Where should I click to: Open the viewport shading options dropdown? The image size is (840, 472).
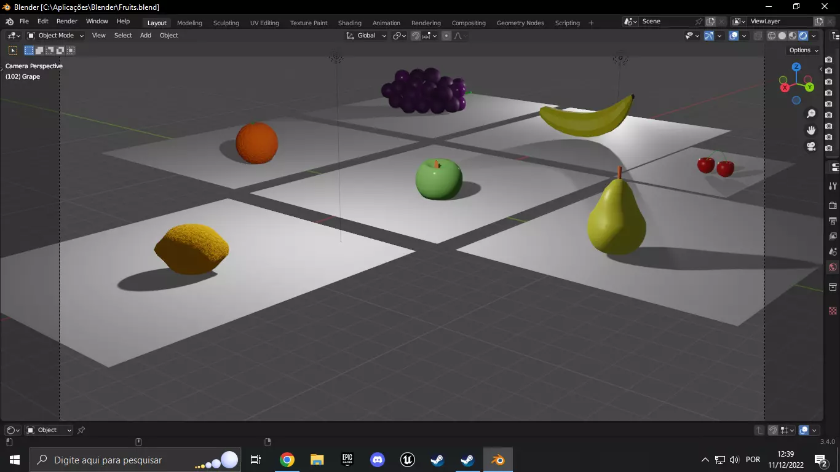(x=813, y=36)
